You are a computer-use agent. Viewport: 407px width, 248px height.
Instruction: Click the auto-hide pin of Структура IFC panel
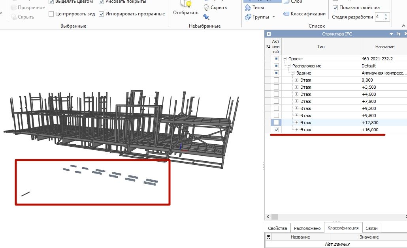pyautogui.click(x=399, y=34)
